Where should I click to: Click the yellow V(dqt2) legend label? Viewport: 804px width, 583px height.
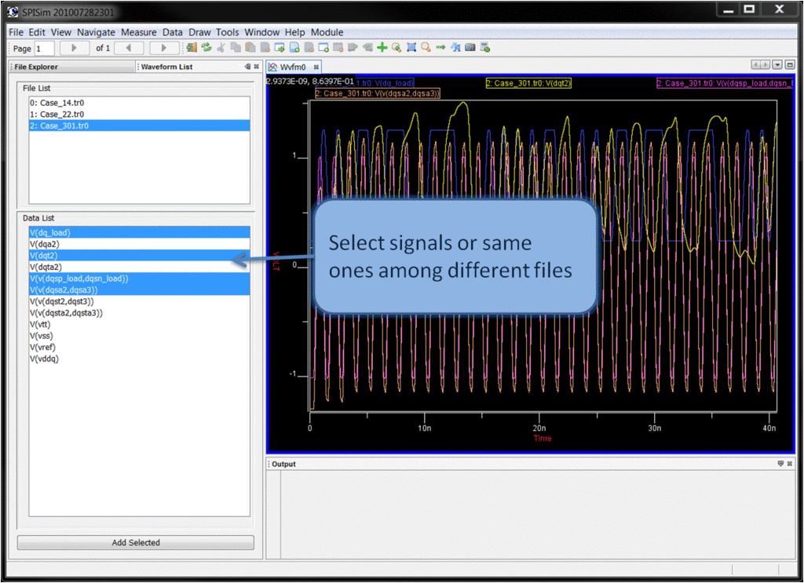528,82
